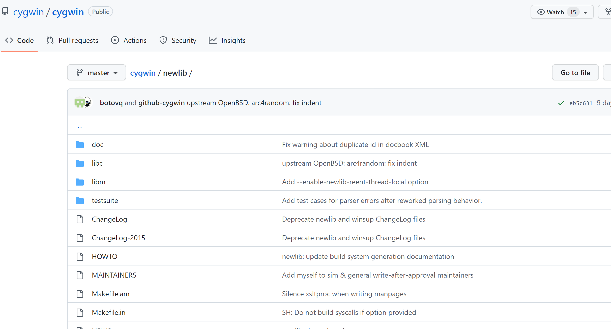This screenshot has height=329, width=611.
Task: Click the doc folder icon
Action: 80,145
